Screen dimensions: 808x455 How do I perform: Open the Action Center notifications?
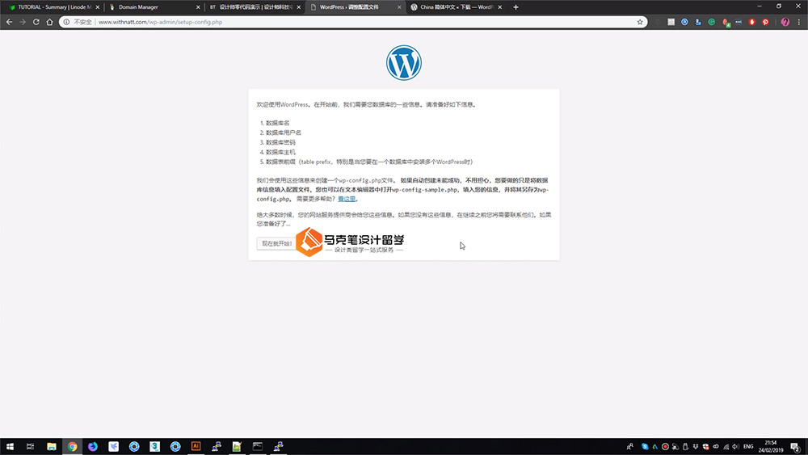796,447
